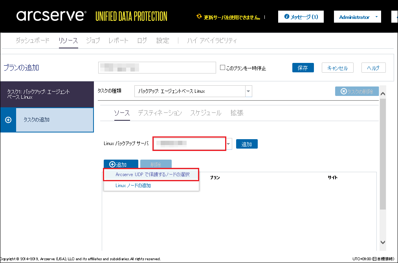Click the vertical scrollbar down arrow
This screenshot has height=263, width=398.
(x=383, y=242)
